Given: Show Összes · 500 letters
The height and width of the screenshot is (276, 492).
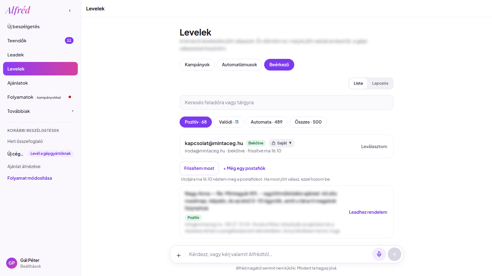Looking at the screenshot, I should click(x=308, y=122).
